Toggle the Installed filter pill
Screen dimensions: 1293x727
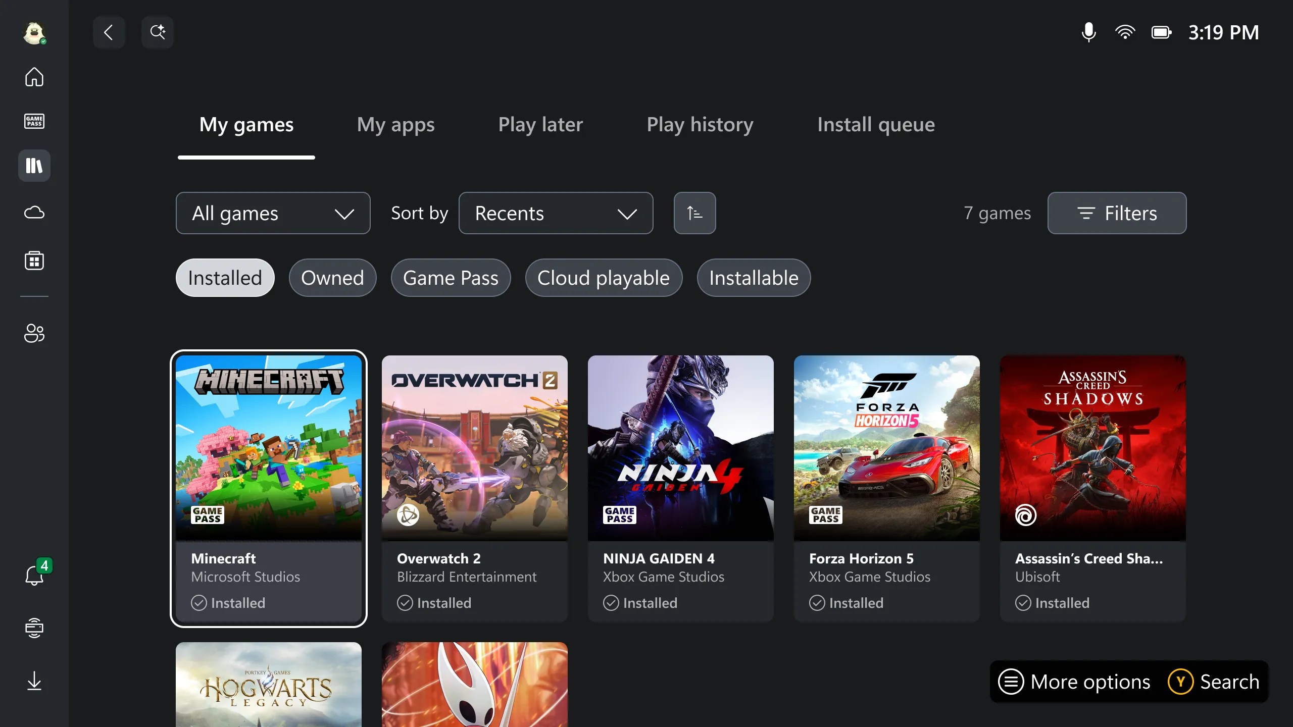(x=225, y=277)
